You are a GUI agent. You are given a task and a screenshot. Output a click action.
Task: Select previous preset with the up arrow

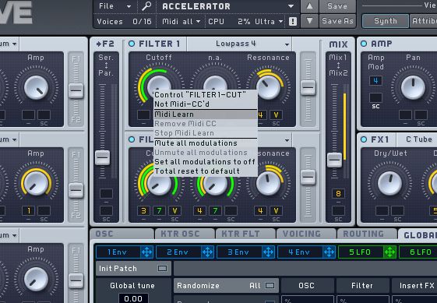pyautogui.click(x=309, y=6)
